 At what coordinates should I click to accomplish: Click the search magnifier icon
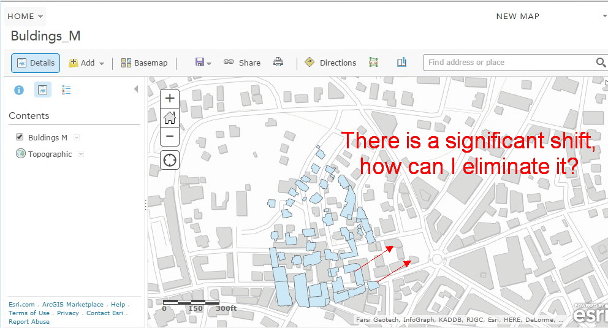click(x=601, y=63)
